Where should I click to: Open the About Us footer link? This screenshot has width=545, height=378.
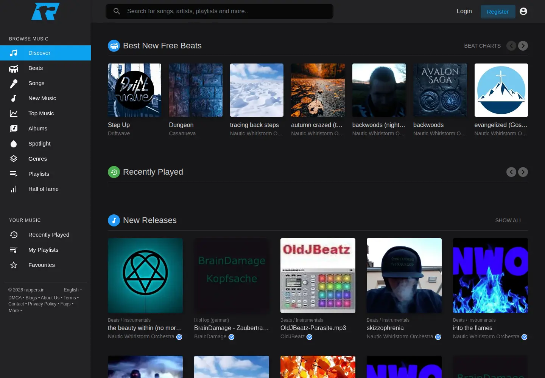click(50, 298)
